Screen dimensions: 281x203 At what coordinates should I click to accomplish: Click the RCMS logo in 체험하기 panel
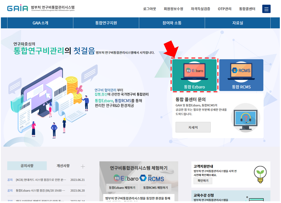[152, 178]
